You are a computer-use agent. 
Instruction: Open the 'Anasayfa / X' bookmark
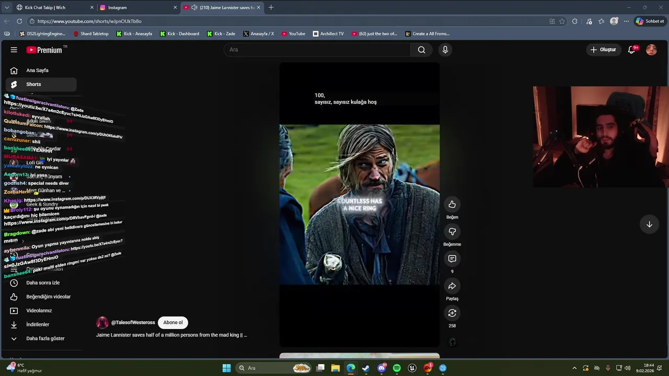(258, 33)
